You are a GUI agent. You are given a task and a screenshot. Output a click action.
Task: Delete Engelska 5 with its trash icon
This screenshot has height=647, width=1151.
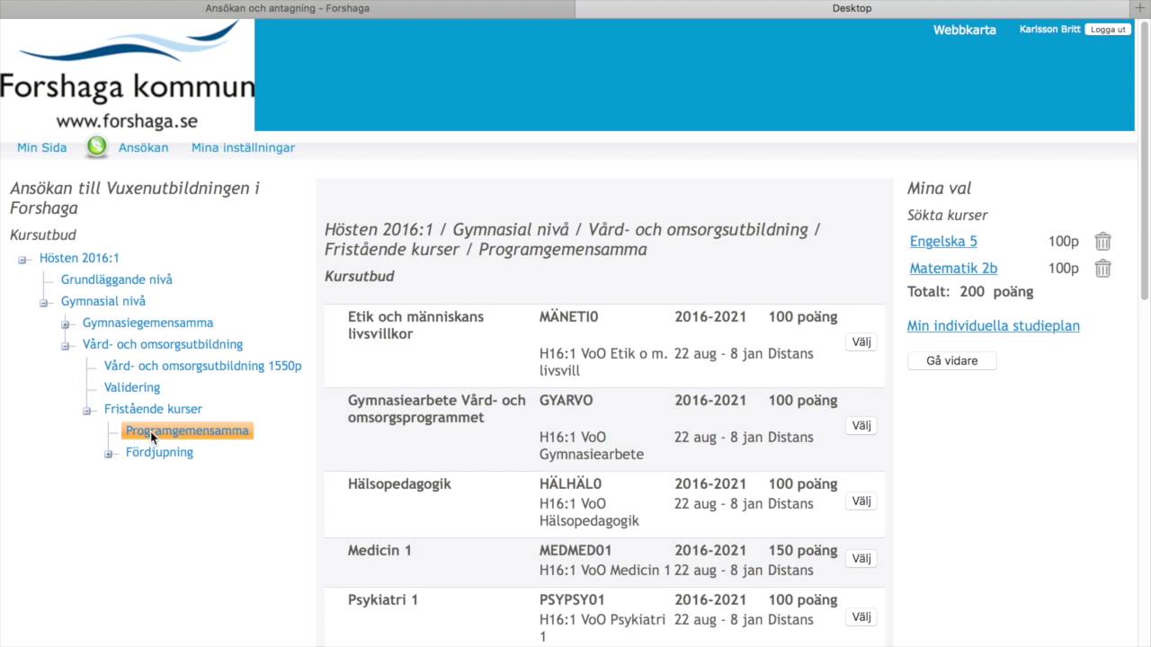[1102, 241]
